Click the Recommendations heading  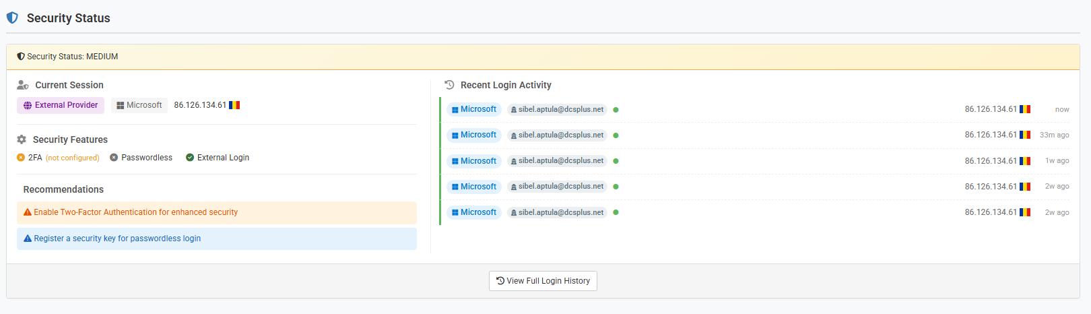point(63,189)
